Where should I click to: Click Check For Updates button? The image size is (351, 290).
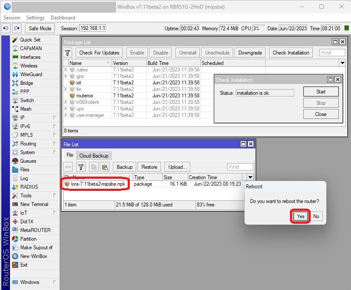coord(99,53)
